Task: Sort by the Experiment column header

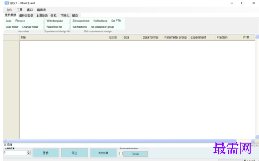Action: coord(202,37)
